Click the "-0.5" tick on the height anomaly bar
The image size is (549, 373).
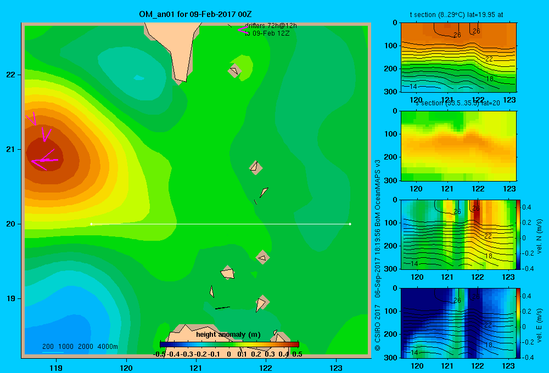pos(159,354)
